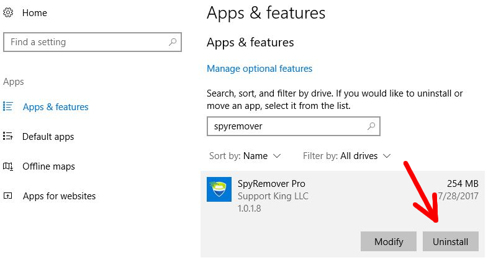Click the Default apps sidebar icon
501x263 pixels.
(x=7, y=136)
